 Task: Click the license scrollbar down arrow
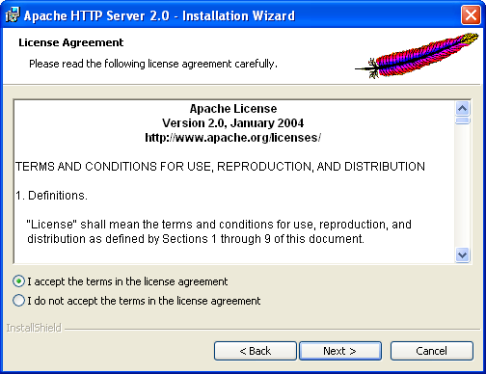[462, 255]
